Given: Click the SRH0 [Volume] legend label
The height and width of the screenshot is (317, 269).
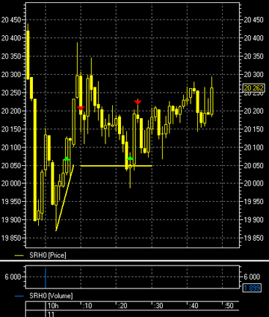Looking at the screenshot, I should pos(51,296).
